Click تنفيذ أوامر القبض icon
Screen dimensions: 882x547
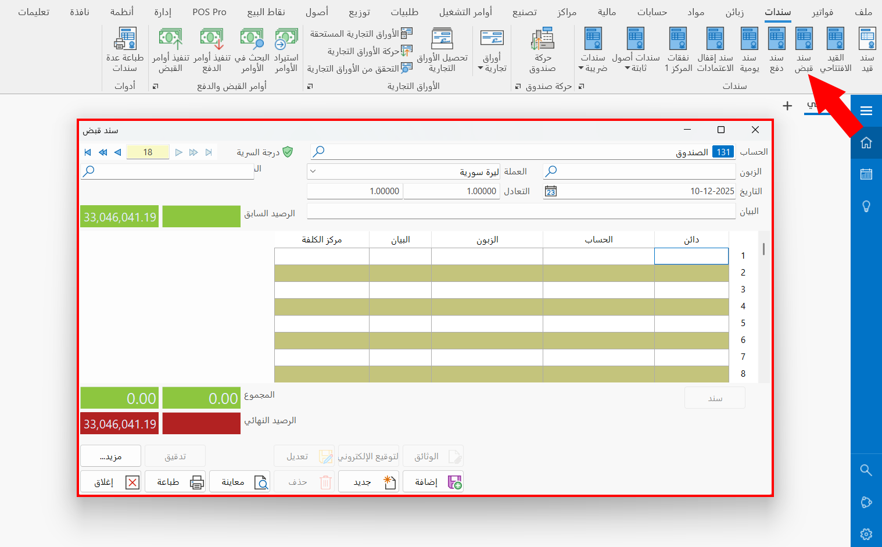(x=170, y=49)
